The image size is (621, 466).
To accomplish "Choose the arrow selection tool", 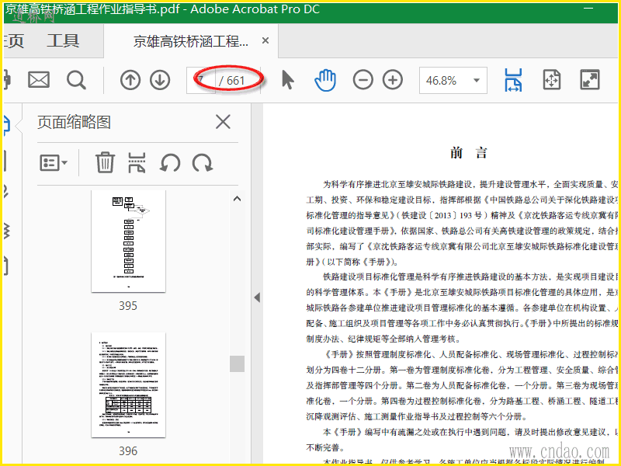I will [288, 80].
